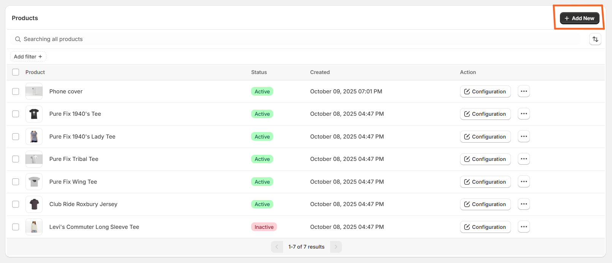The height and width of the screenshot is (263, 612).
Task: Expand options menu for Club Ride Roxbury Jersey
Action: click(x=523, y=204)
